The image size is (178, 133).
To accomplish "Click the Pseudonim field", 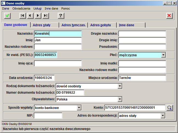I will point(142,47).
